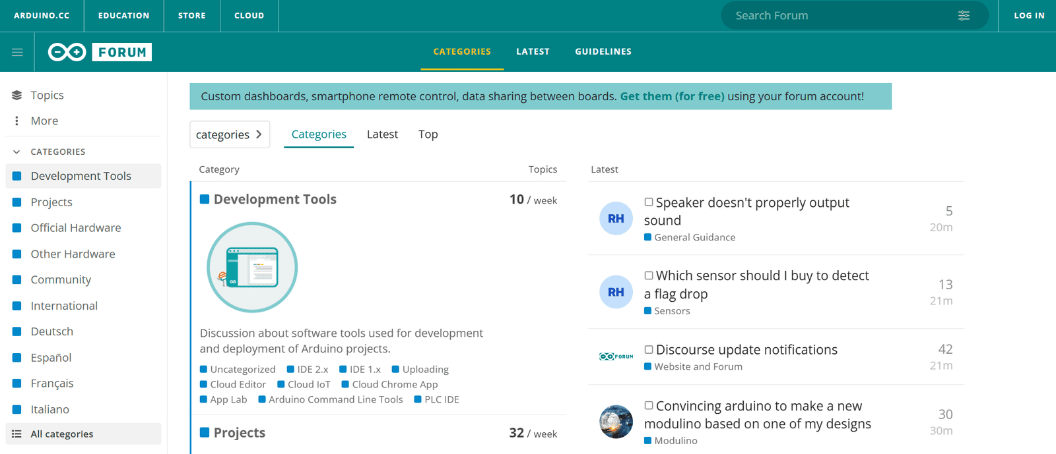Open Forum avatar on Discourse update topic
The width and height of the screenshot is (1056, 454).
(x=616, y=356)
